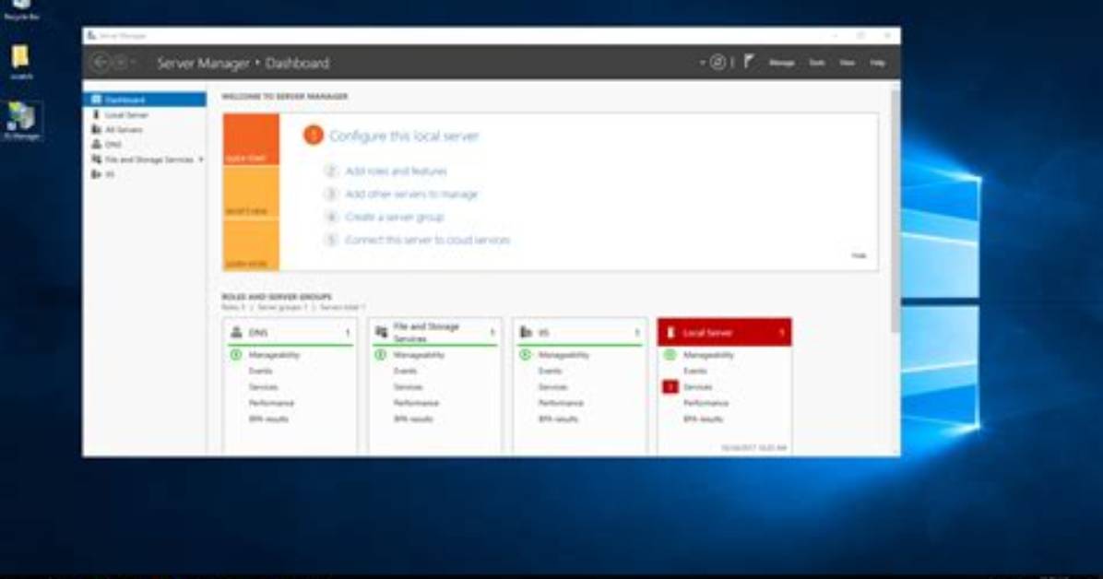
Task: Open the Tools menu
Action: pyautogui.click(x=817, y=63)
